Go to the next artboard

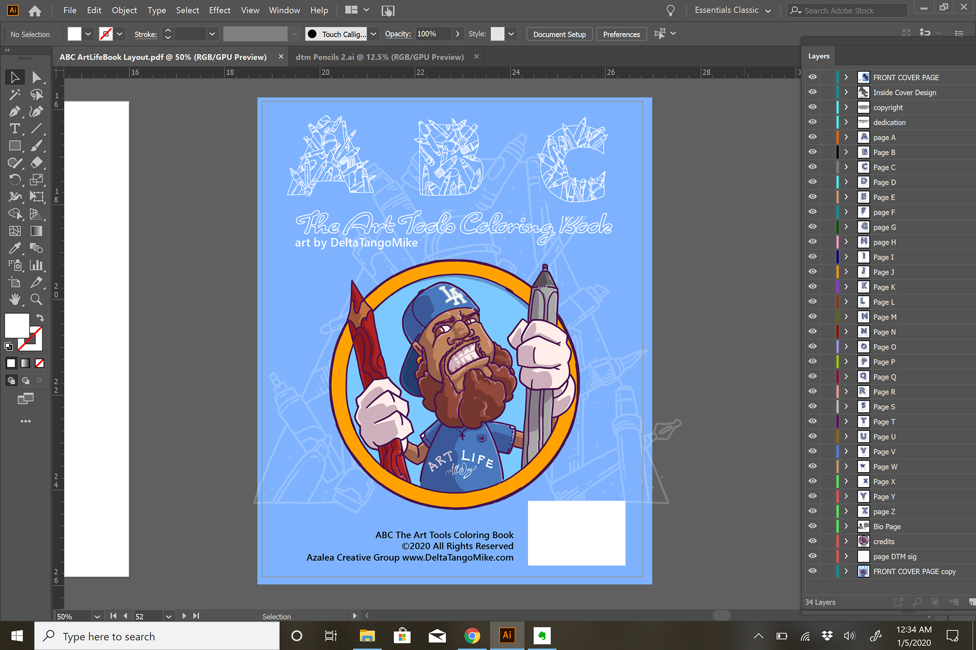(184, 616)
